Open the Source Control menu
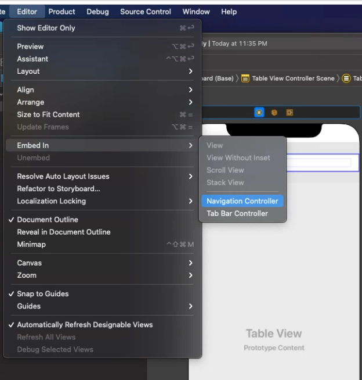Image resolution: width=362 pixels, height=380 pixels. [x=146, y=12]
